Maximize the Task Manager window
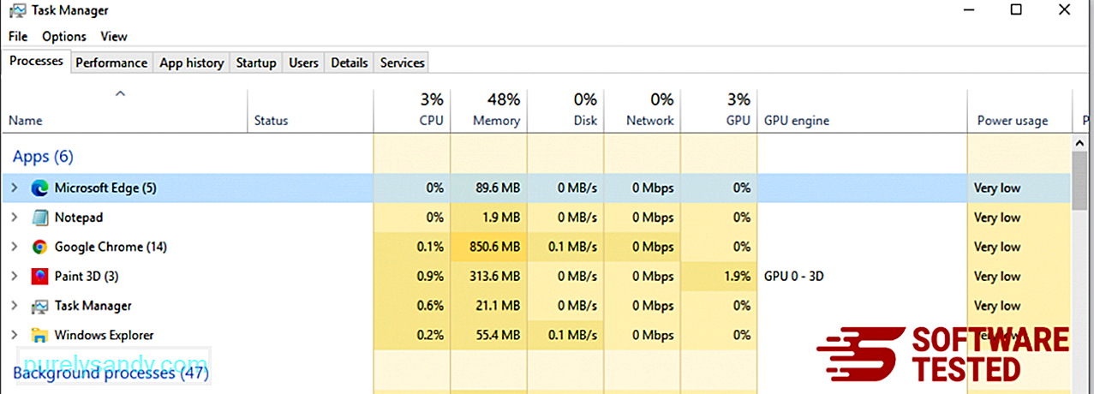 (x=1015, y=10)
